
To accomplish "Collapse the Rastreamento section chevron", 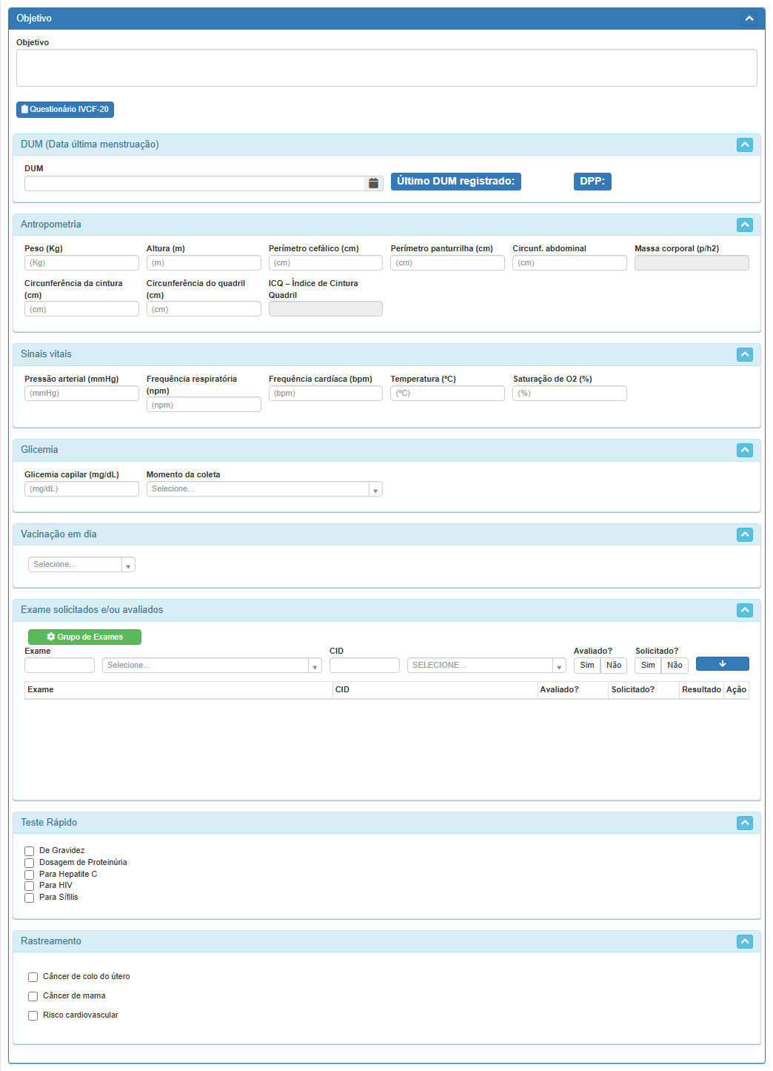I will [x=745, y=941].
